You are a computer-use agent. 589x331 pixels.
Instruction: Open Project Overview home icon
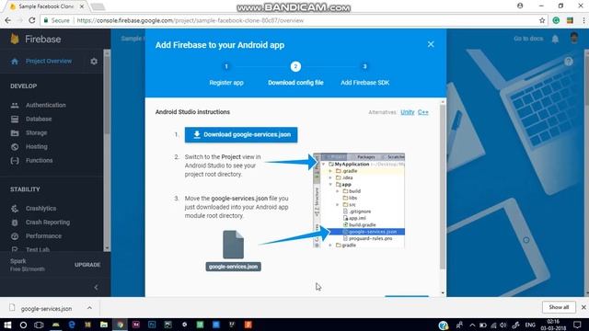[15, 62]
